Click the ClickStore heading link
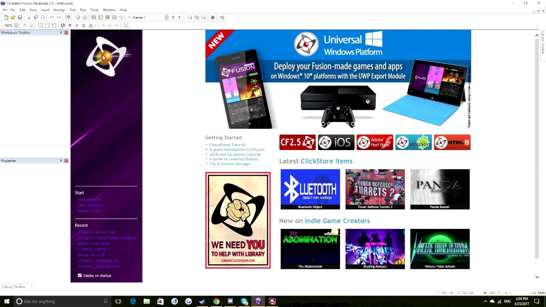This screenshot has height=307, width=546. (x=326, y=161)
